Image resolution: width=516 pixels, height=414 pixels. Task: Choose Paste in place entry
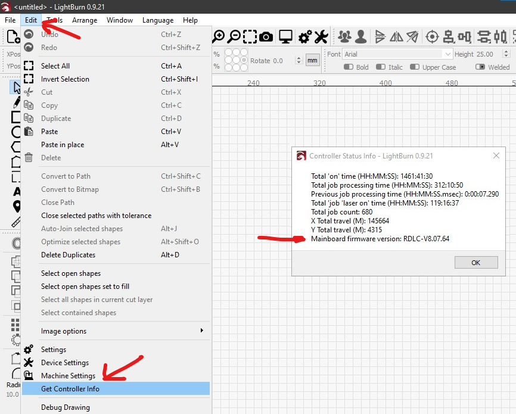116,145
